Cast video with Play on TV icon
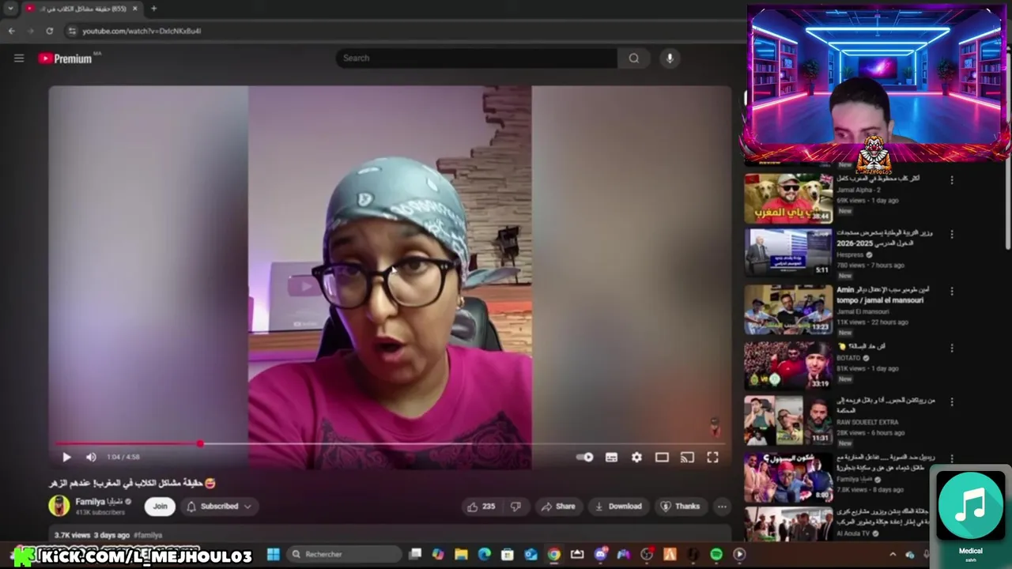 point(687,457)
